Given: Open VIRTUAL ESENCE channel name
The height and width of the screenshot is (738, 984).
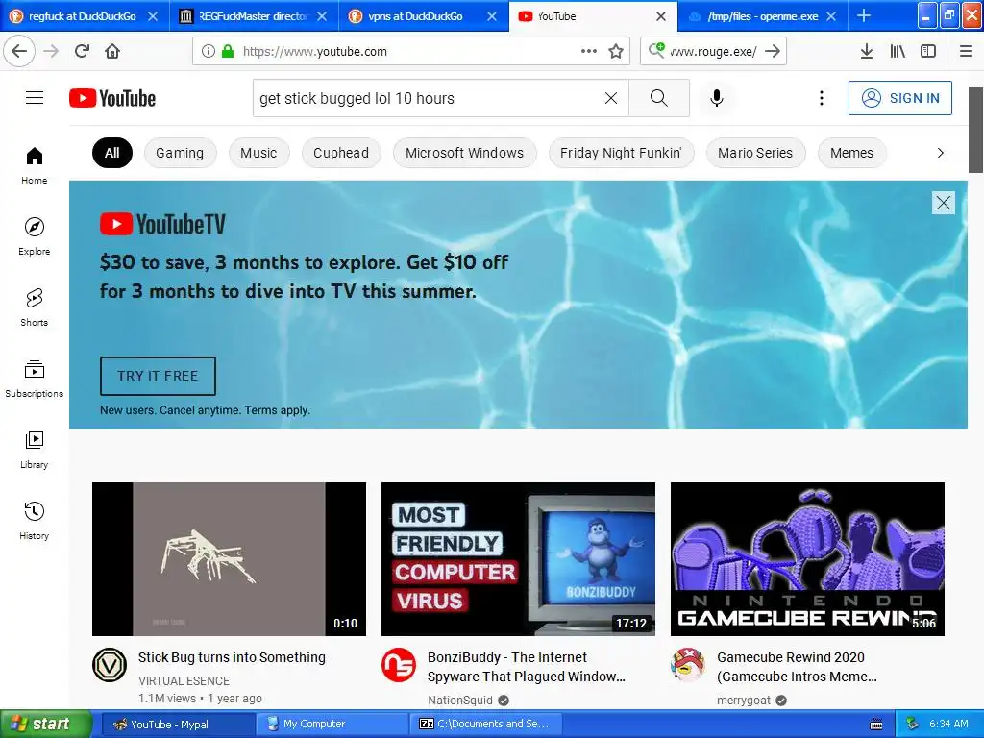Looking at the screenshot, I should [x=184, y=681].
